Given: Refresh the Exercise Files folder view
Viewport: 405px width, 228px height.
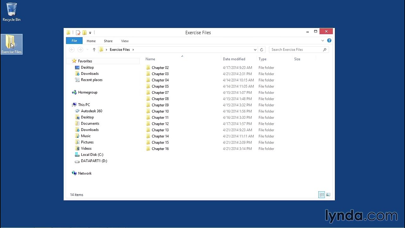Looking at the screenshot, I should click(x=261, y=50).
